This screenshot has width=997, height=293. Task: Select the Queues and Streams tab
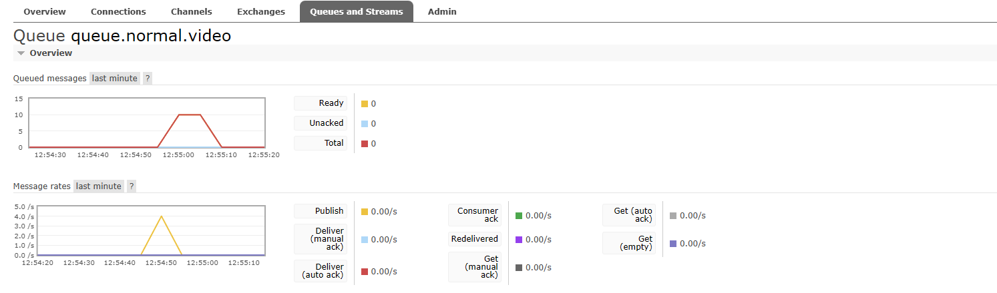(357, 11)
